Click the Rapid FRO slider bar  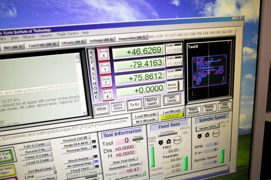point(152,157)
